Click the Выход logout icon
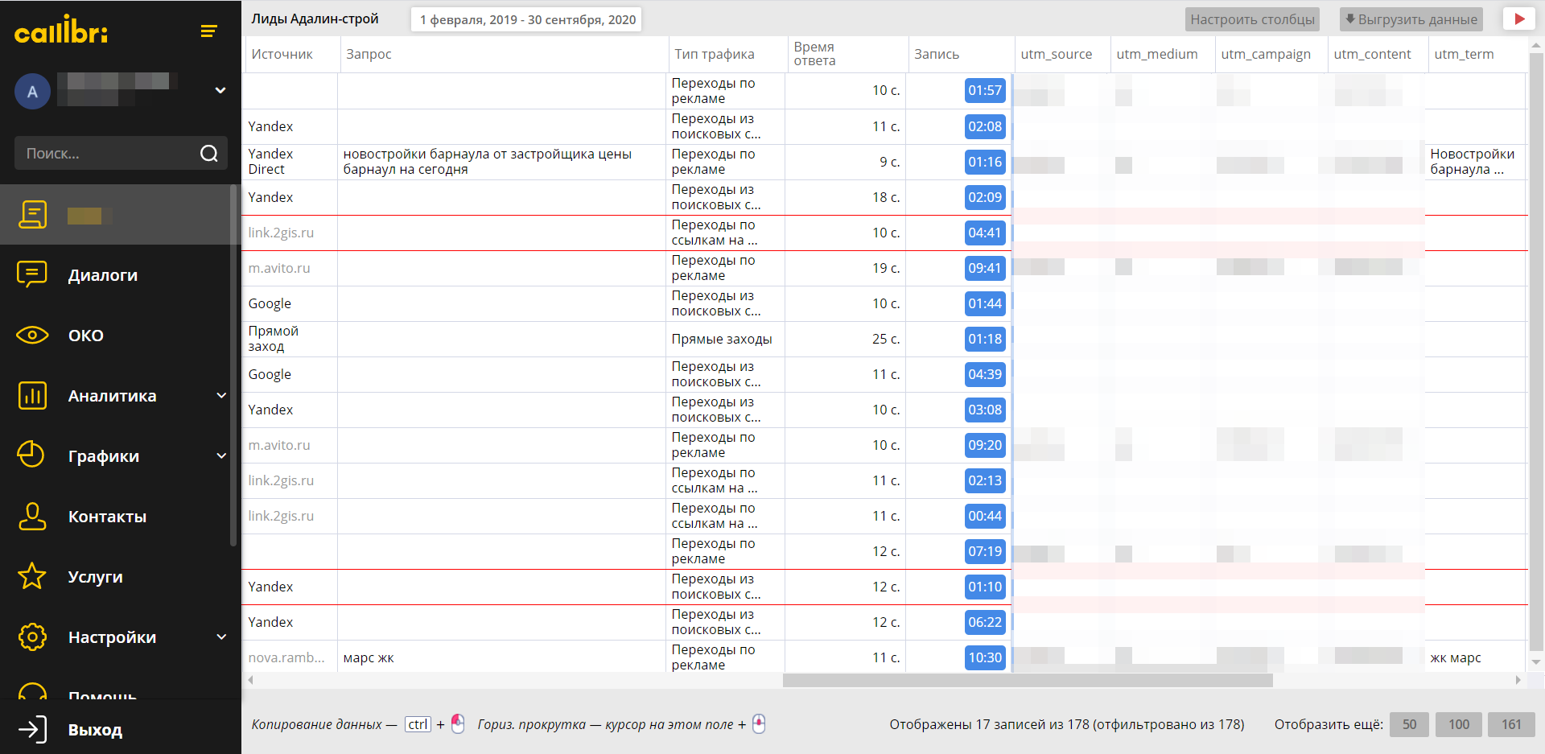Viewport: 1545px width, 754px height. 32,729
